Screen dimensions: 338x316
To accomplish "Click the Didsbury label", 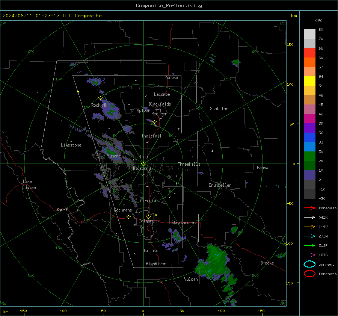I will [x=142, y=168].
